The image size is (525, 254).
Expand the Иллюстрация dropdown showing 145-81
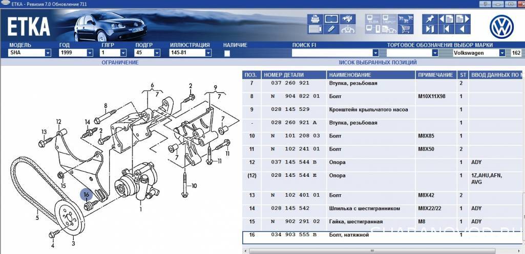click(x=208, y=53)
